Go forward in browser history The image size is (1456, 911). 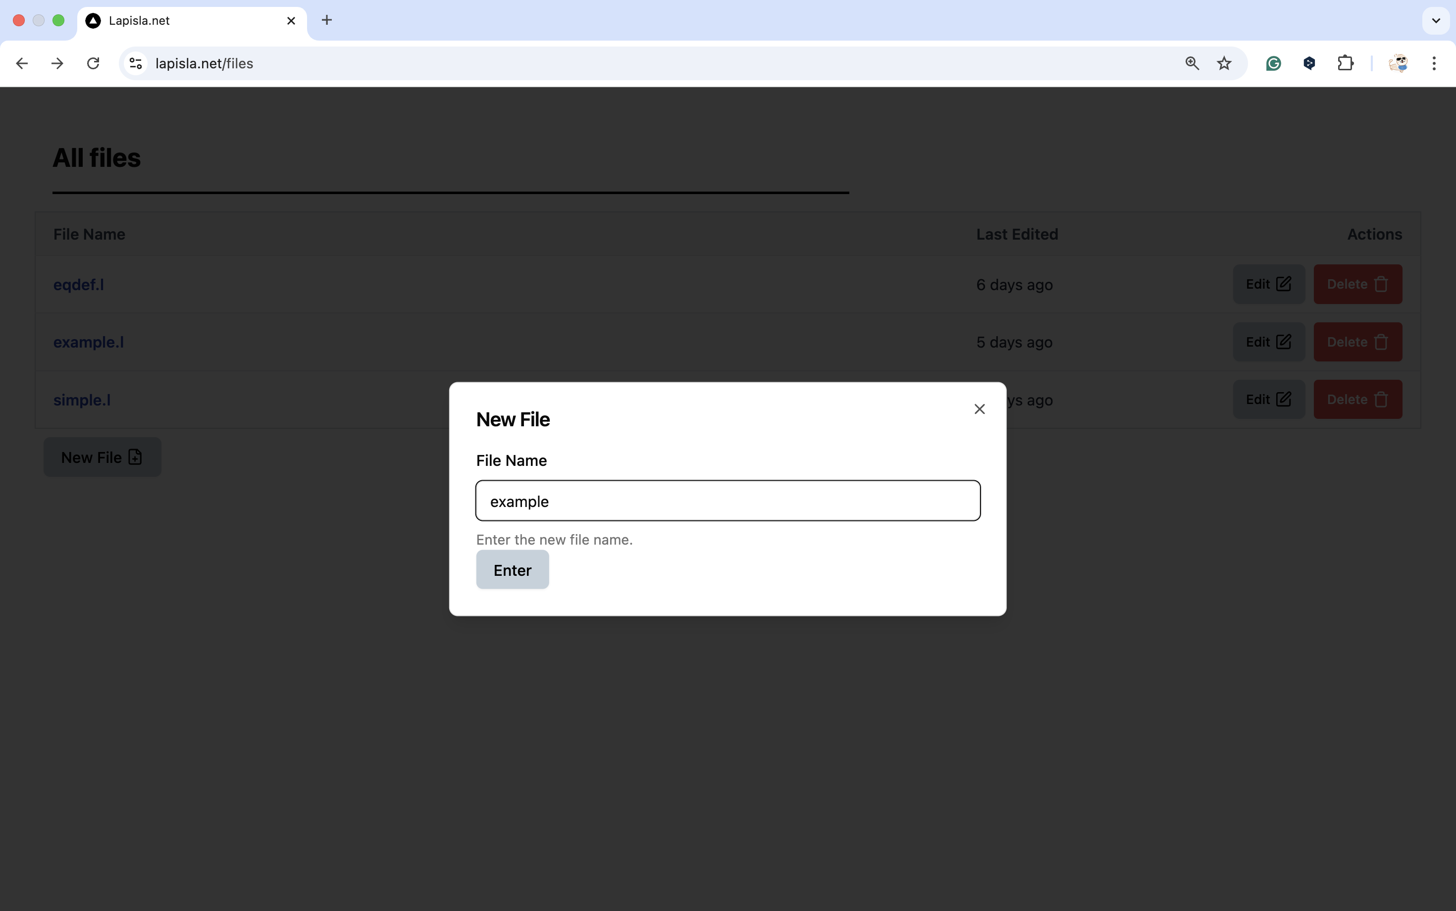57,63
